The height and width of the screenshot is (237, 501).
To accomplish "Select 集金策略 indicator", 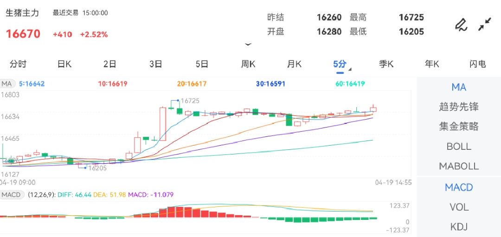I will (459, 127).
